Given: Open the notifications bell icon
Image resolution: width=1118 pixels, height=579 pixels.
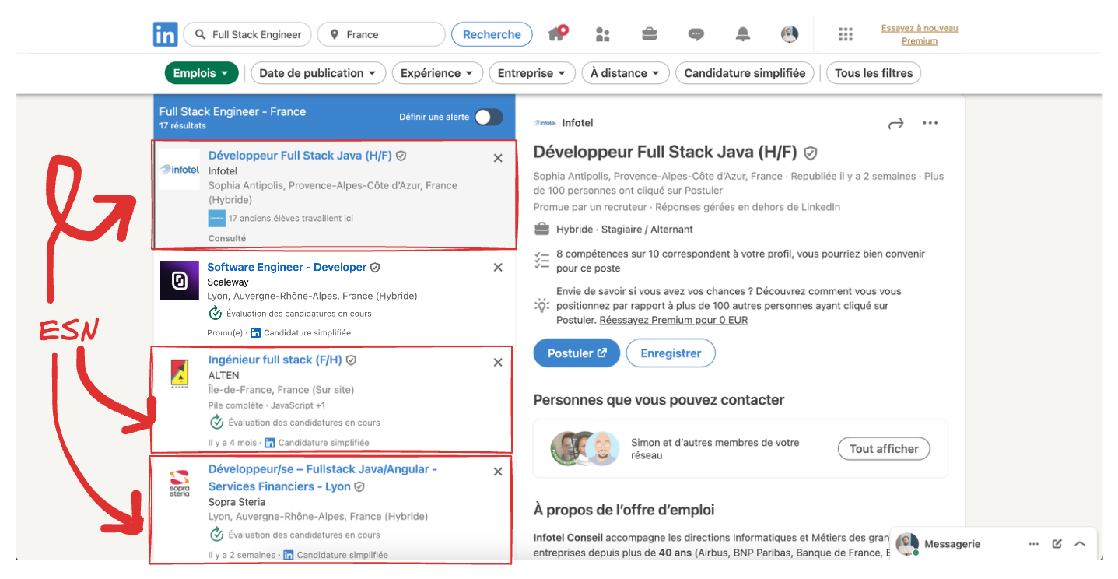Looking at the screenshot, I should click(x=743, y=34).
